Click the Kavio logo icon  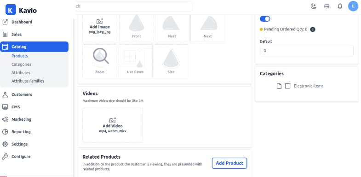pyautogui.click(x=11, y=10)
